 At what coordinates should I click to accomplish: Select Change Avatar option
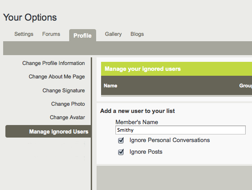pos(67,117)
